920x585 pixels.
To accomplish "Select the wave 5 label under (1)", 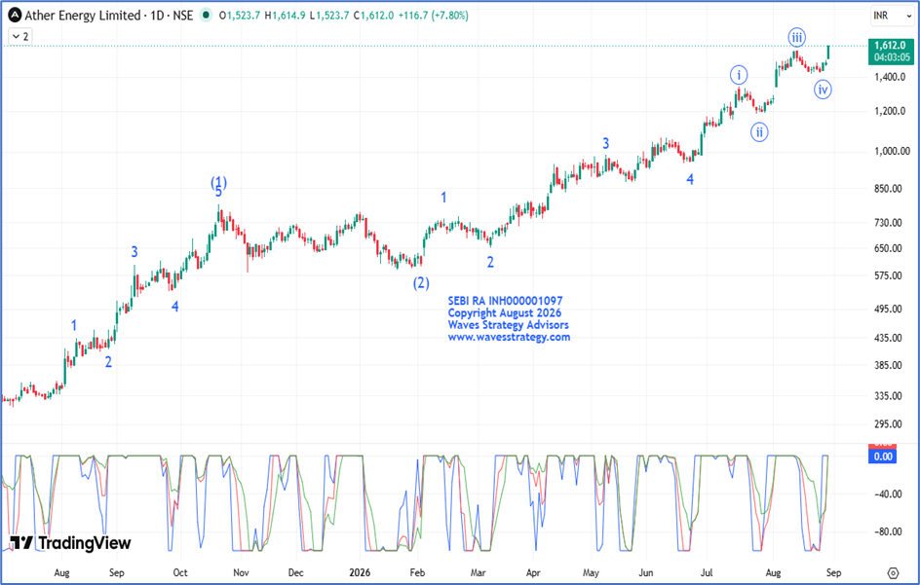I will pyautogui.click(x=218, y=193).
